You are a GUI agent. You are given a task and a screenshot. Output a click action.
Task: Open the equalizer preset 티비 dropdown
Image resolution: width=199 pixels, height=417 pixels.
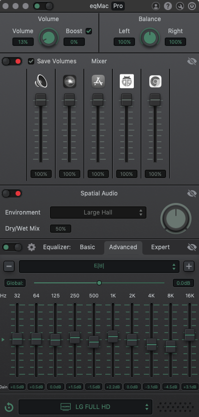99,266
